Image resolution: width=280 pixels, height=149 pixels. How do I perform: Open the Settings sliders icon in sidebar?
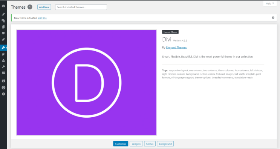tap(3, 73)
